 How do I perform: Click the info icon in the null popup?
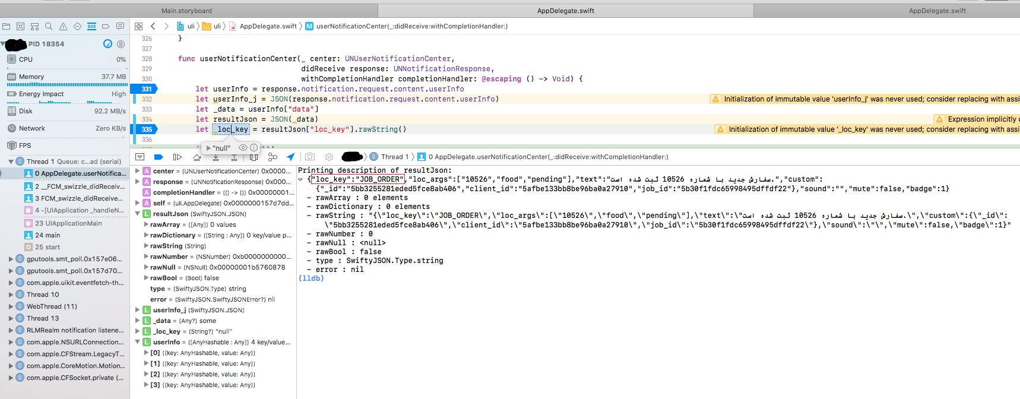pos(254,148)
